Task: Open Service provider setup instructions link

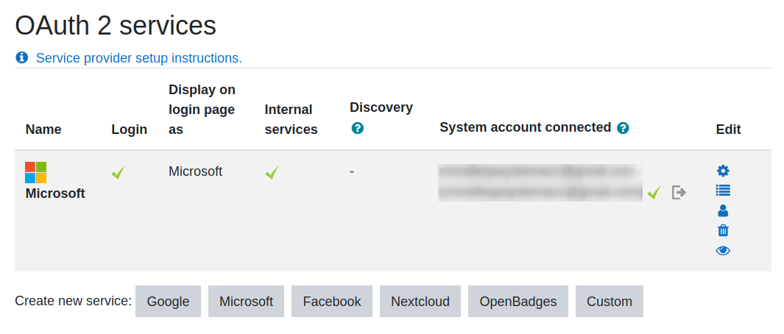Action: (x=139, y=58)
